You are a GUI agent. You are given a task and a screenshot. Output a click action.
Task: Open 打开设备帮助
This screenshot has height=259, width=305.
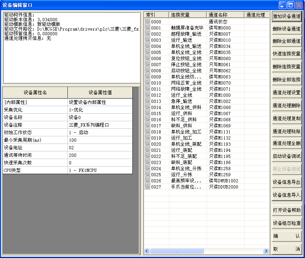coord(287,210)
